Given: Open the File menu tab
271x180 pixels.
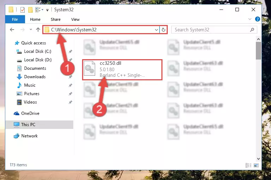Looking at the screenshot, I should pyautogui.click(x=15, y=19).
